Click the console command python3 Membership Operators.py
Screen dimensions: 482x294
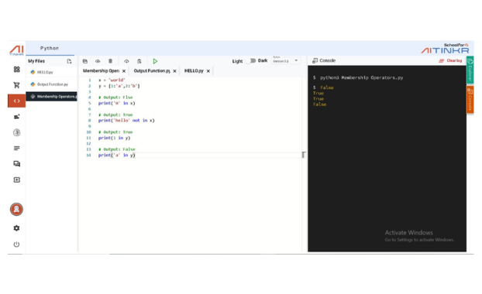click(361, 77)
